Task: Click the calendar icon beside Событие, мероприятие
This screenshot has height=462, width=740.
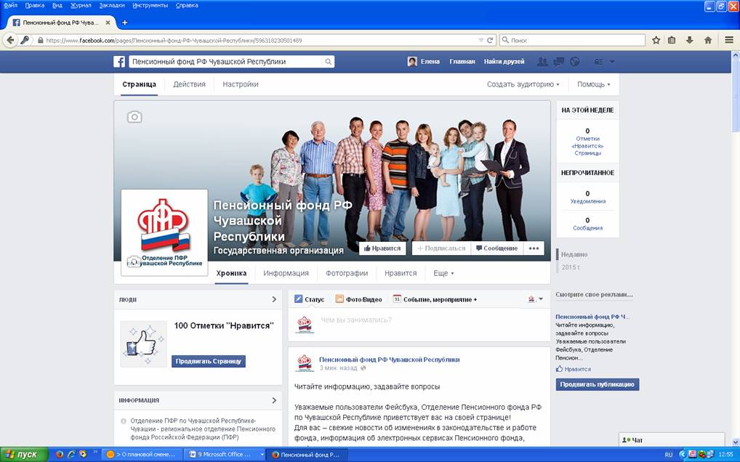Action: pos(397,299)
